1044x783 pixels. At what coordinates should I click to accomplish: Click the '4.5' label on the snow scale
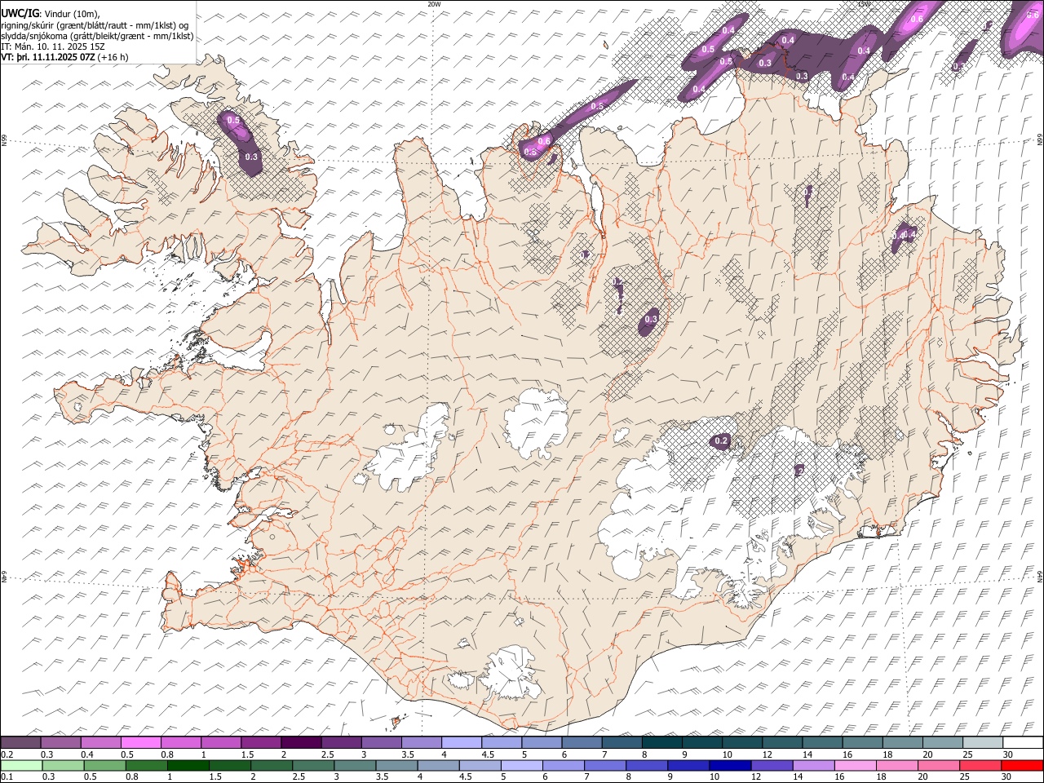coord(488,754)
